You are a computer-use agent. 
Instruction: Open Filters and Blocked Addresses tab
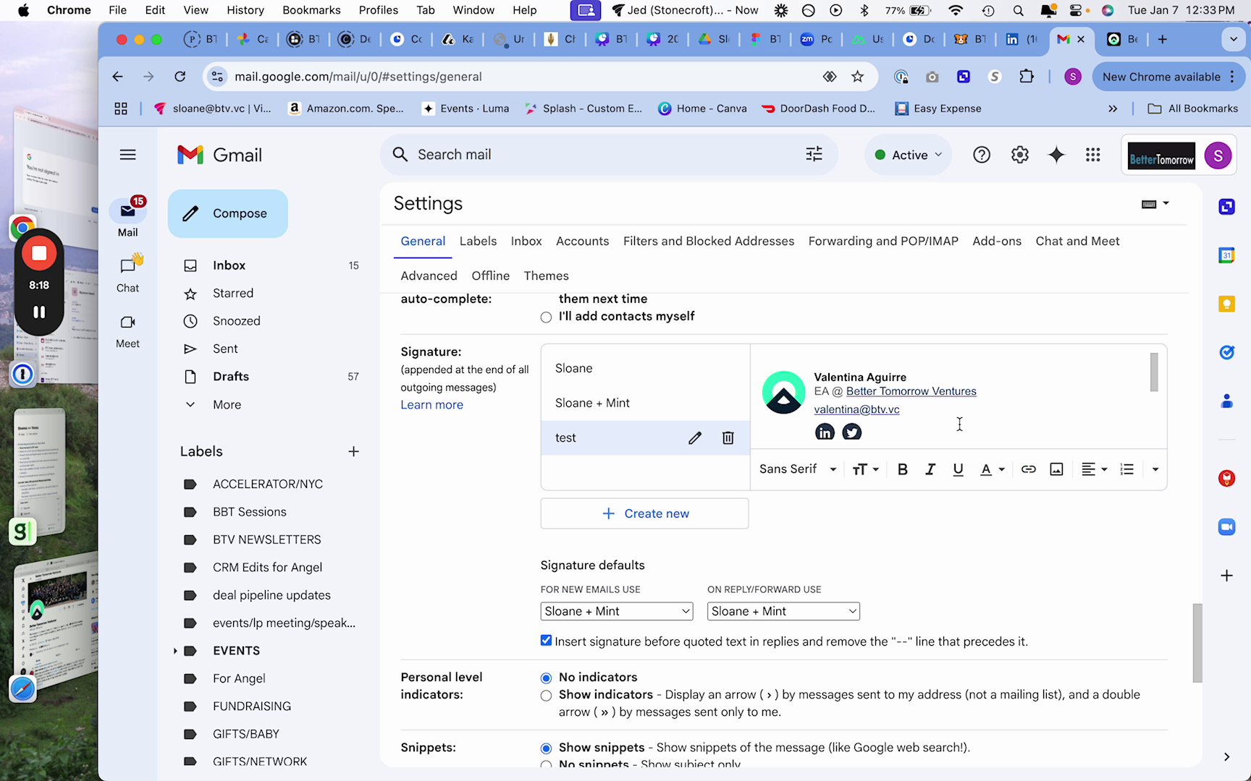[709, 241]
